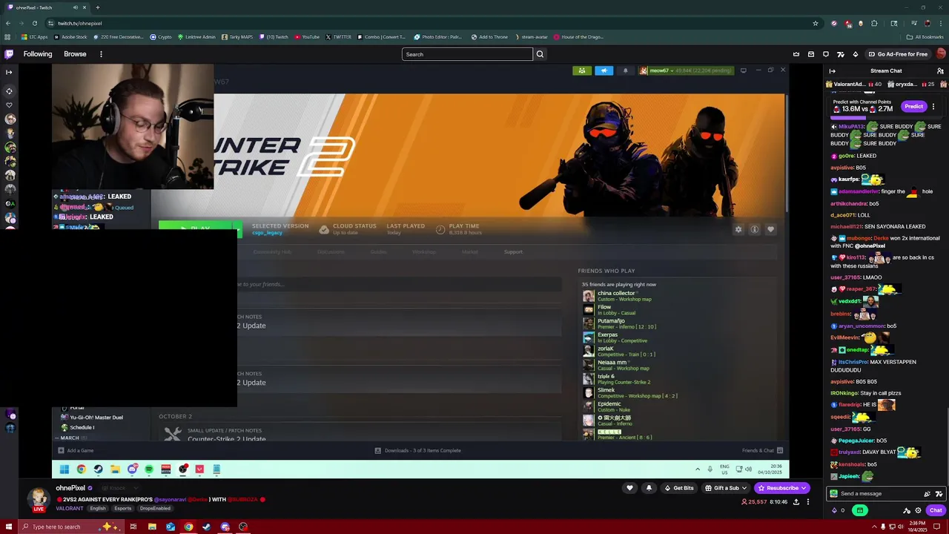Click the Add a Game label in the streamed Steam window
The height and width of the screenshot is (534, 949).
click(80, 450)
